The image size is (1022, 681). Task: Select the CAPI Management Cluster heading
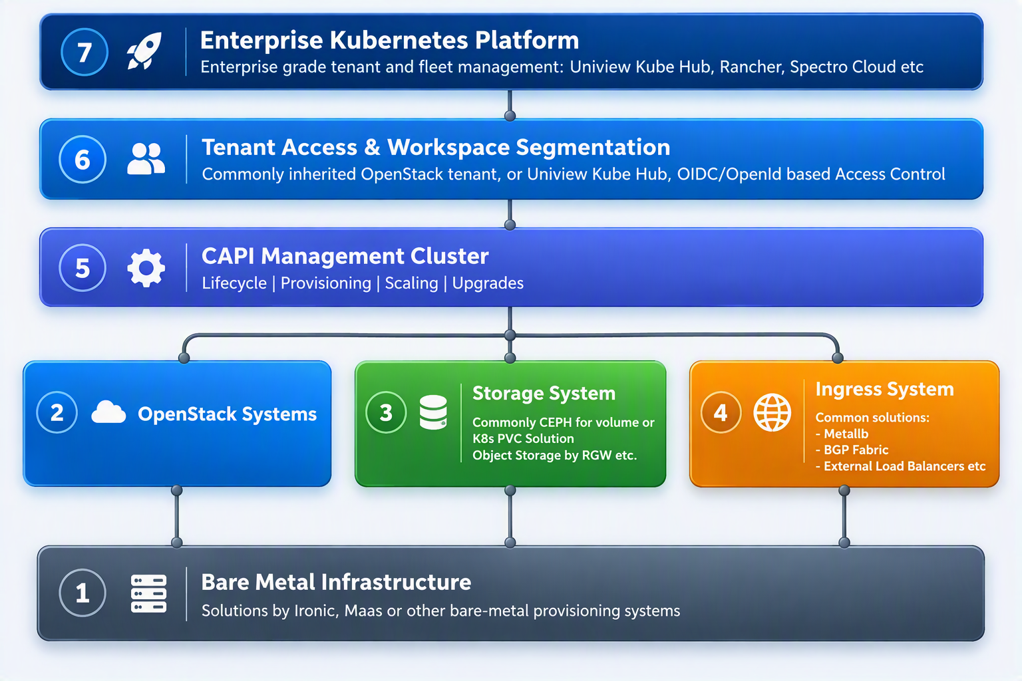click(x=345, y=256)
